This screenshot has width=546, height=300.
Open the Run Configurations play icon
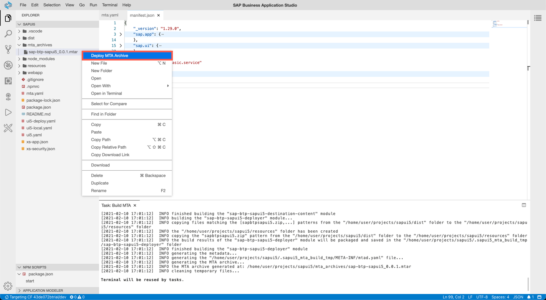pyautogui.click(x=8, y=112)
